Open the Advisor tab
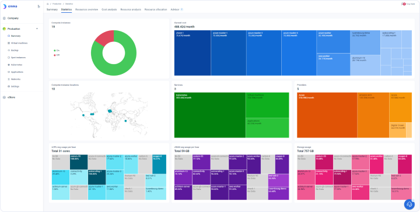 175,9
